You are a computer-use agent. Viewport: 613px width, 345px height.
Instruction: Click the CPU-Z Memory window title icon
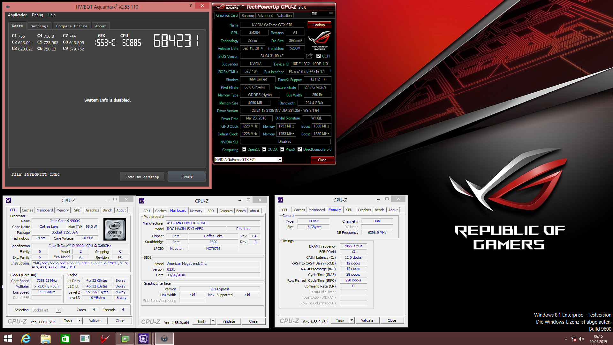tap(280, 200)
